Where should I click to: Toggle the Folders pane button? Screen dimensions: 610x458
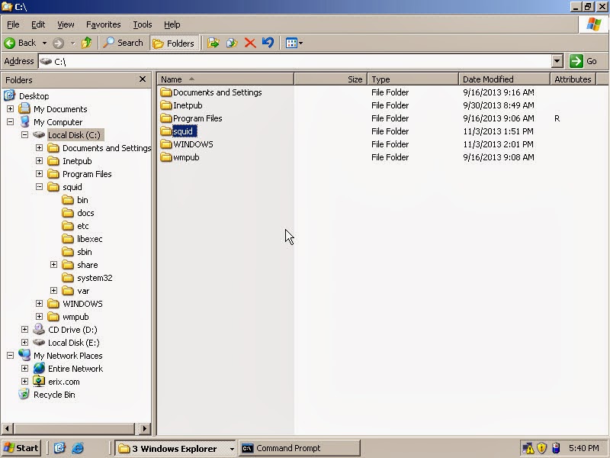(174, 44)
